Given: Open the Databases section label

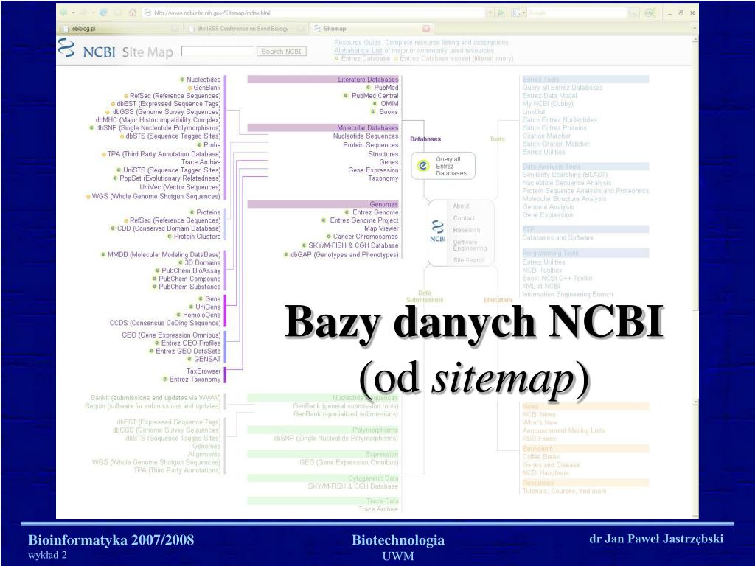Looking at the screenshot, I should coord(425,139).
